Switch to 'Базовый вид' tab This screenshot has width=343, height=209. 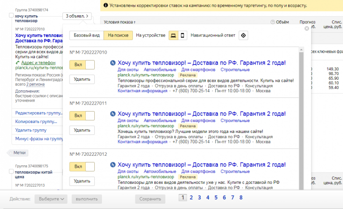[87, 35]
